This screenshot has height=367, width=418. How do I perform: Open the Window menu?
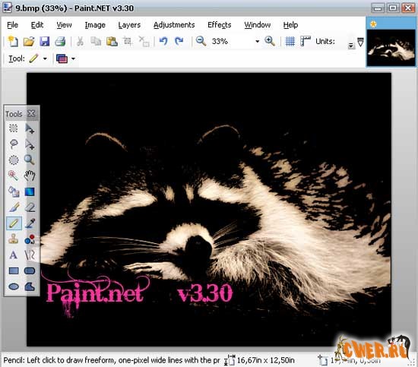(x=257, y=25)
